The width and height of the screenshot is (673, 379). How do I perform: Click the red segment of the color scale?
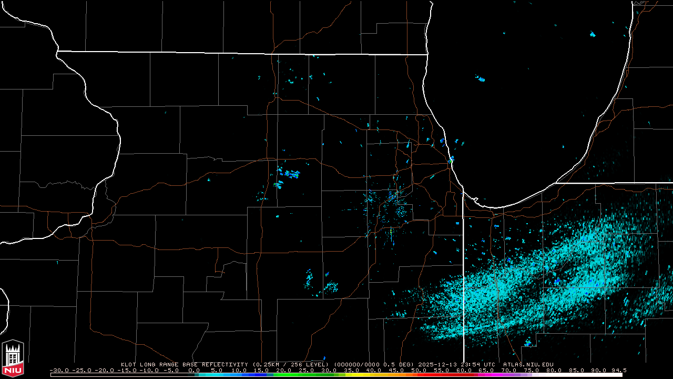pos(452,375)
